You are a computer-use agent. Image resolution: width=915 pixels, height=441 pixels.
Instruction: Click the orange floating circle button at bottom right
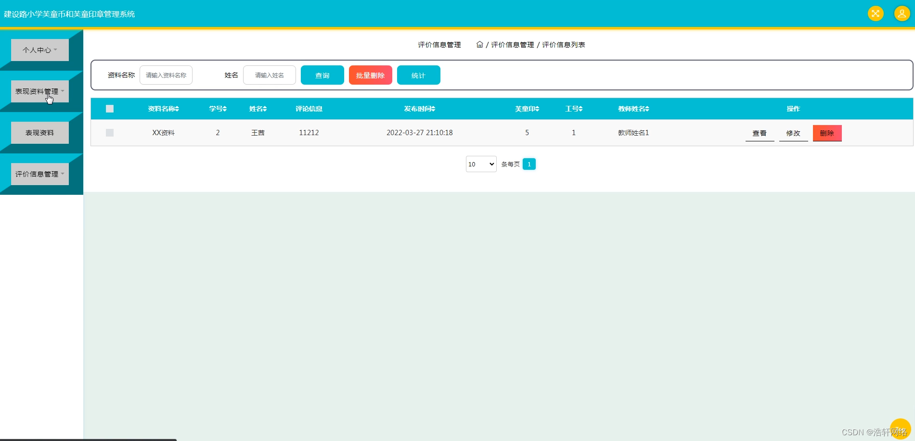(x=901, y=429)
